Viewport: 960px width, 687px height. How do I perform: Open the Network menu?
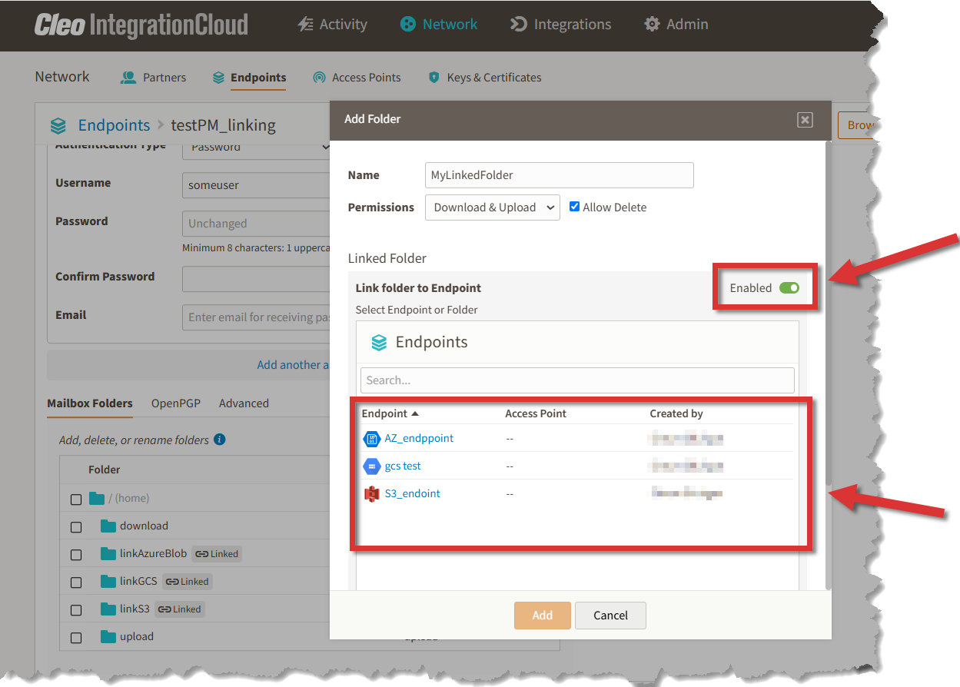click(439, 25)
